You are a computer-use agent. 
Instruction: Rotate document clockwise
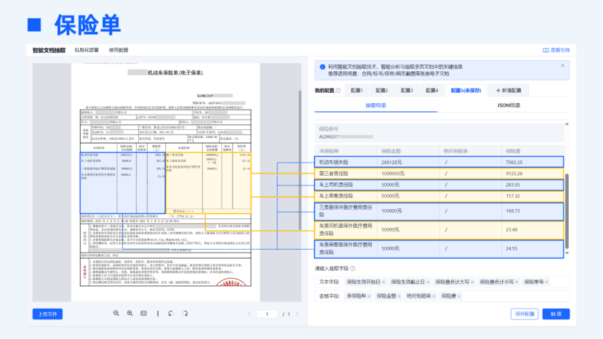click(185, 314)
